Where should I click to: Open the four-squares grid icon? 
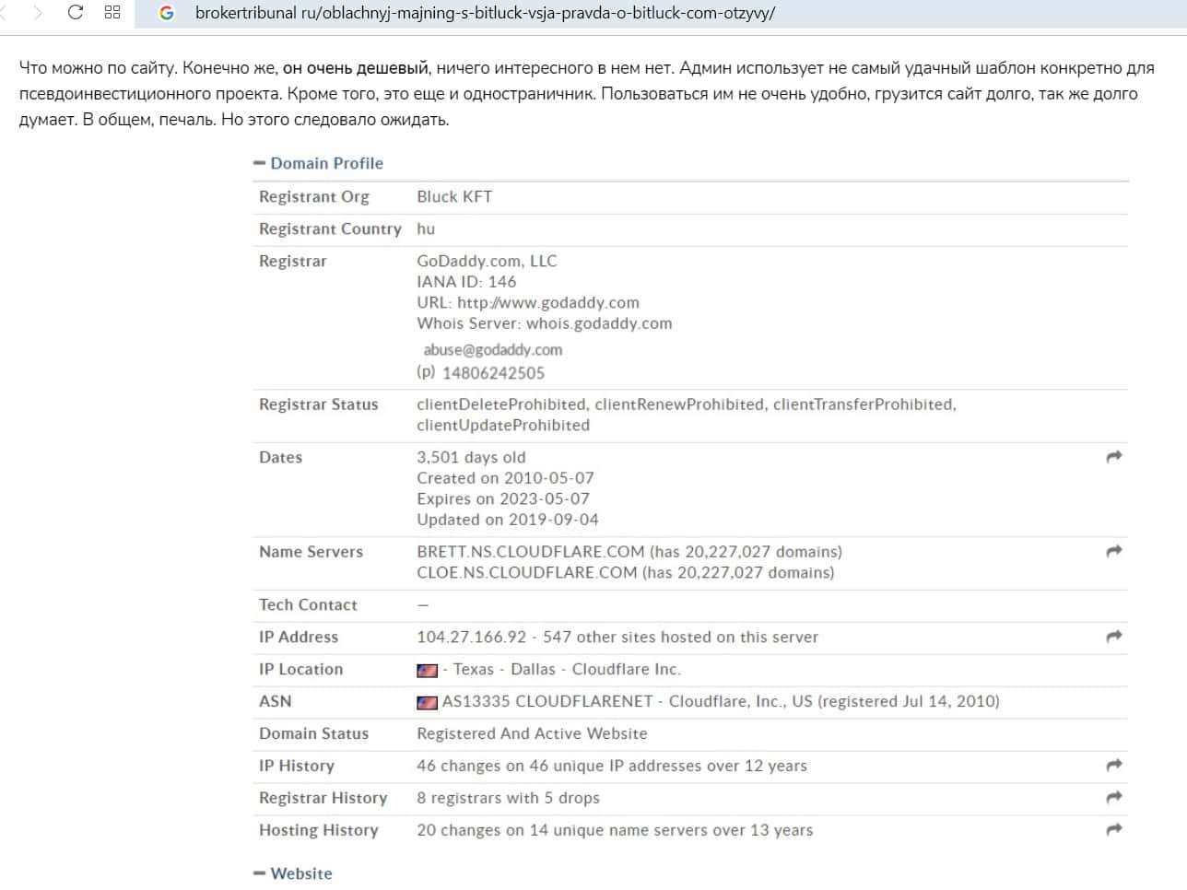[112, 13]
